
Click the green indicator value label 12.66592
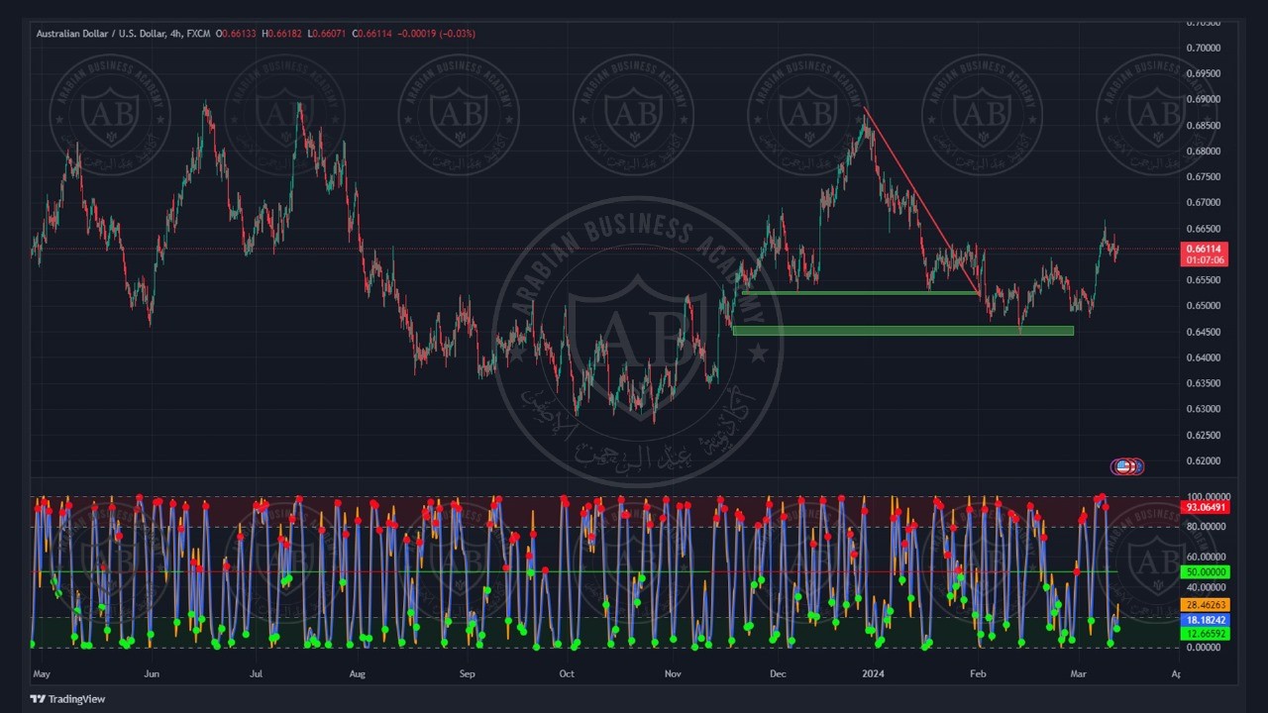[1206, 633]
